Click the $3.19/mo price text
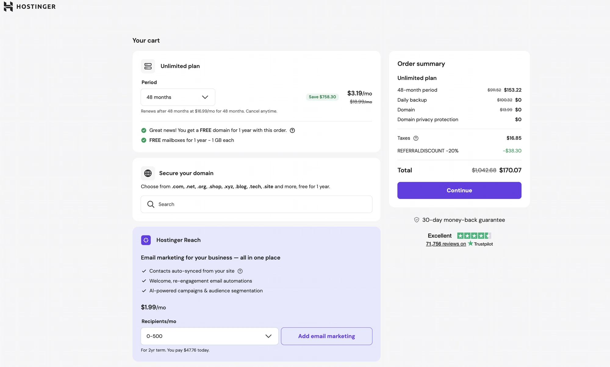The height and width of the screenshot is (367, 610). point(360,93)
